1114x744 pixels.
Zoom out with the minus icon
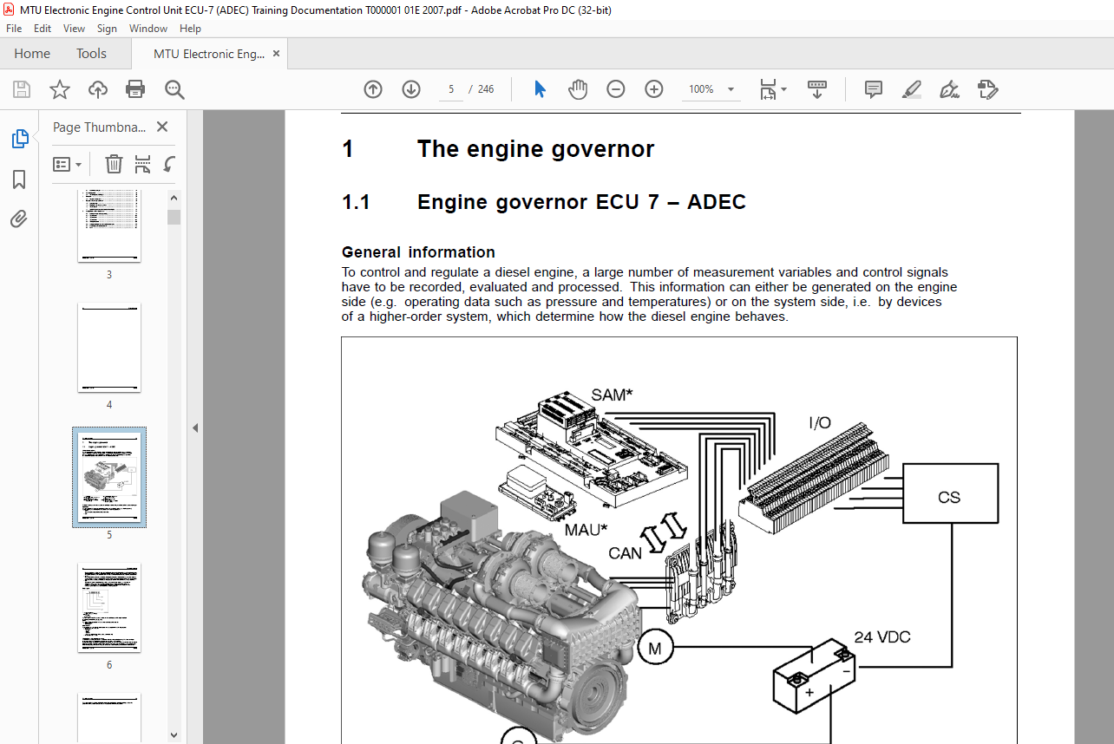pos(616,89)
